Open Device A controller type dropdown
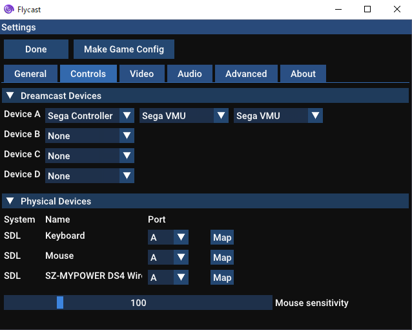This screenshot has height=330, width=412. tap(89, 116)
